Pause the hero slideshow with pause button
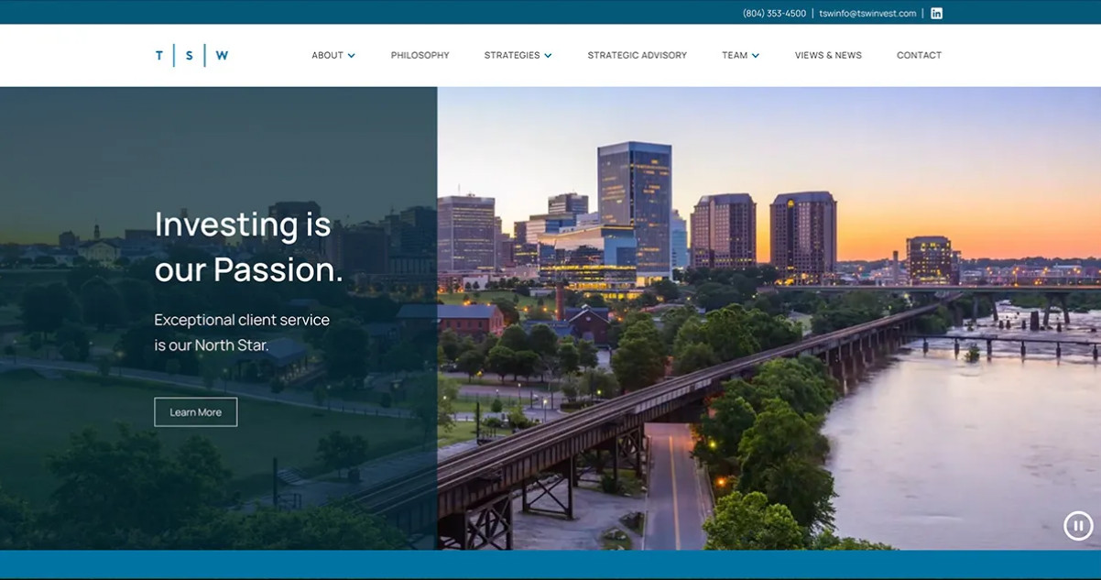The height and width of the screenshot is (580, 1101). point(1078,526)
